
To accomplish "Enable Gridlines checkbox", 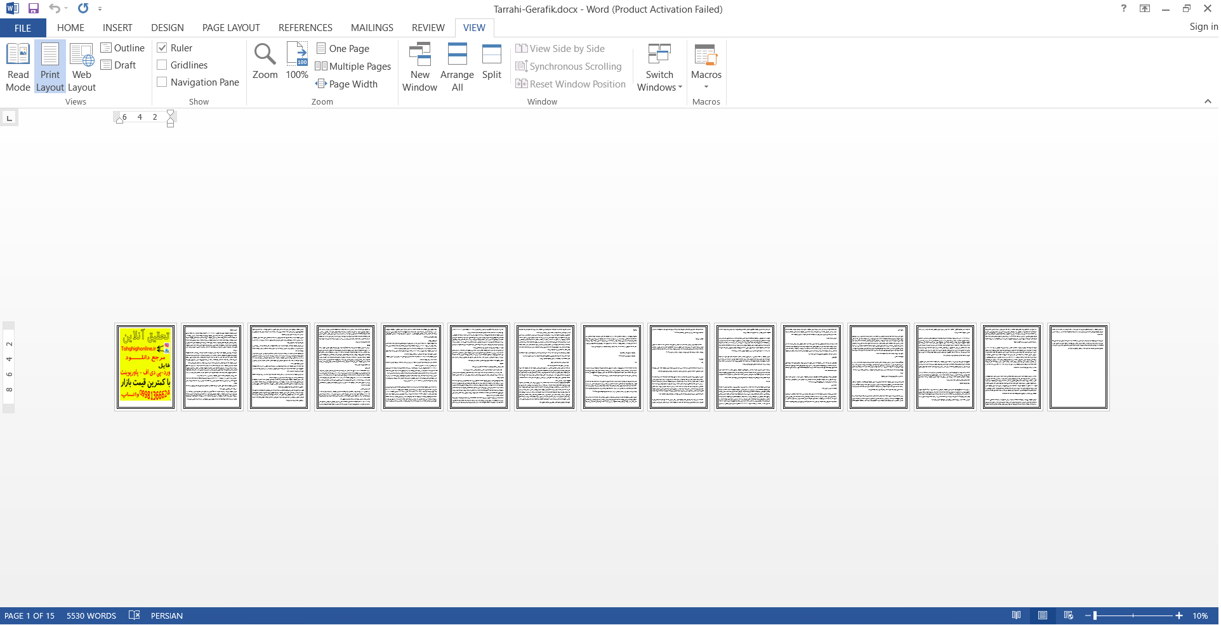I will pos(162,65).
